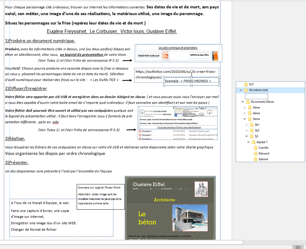This screenshot has width=306, height=249.
Task: Expand the 3ème folder
Action: pos(245,108)
